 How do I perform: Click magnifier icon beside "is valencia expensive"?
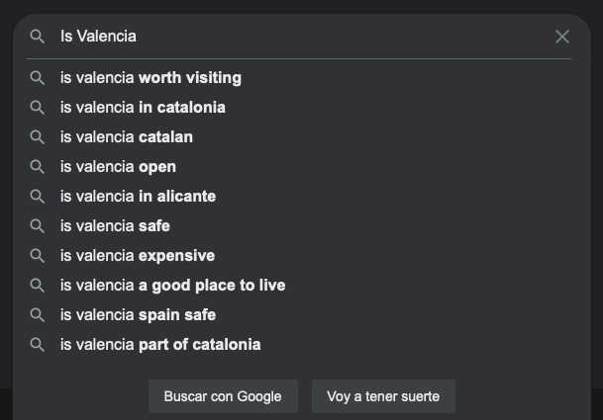point(38,256)
